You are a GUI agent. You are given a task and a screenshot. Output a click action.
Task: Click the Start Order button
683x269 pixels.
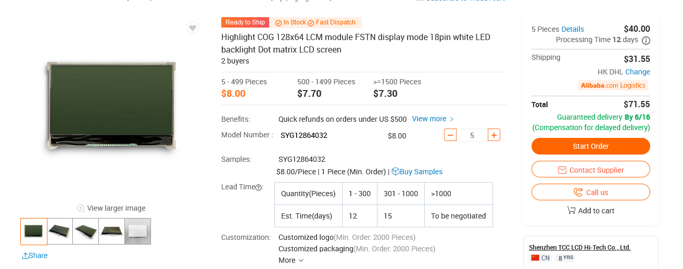click(x=591, y=146)
